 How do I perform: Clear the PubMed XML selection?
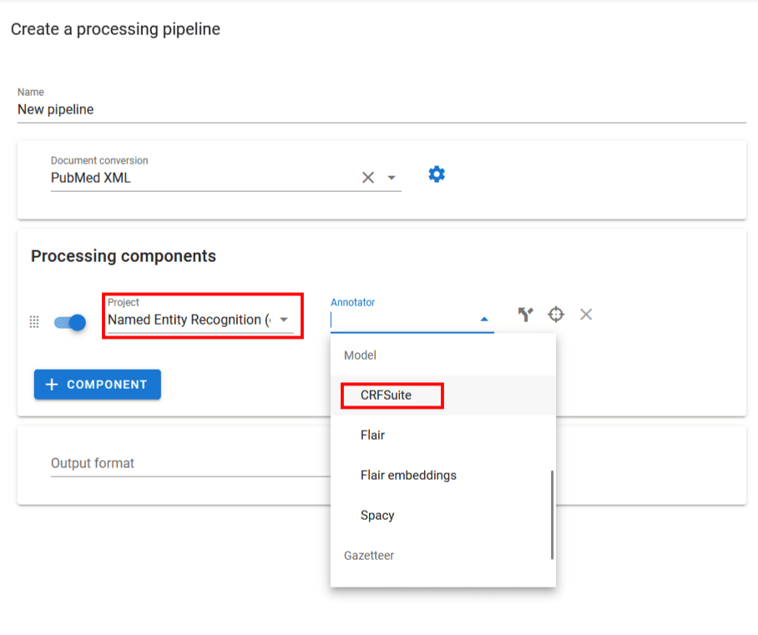pyautogui.click(x=367, y=178)
